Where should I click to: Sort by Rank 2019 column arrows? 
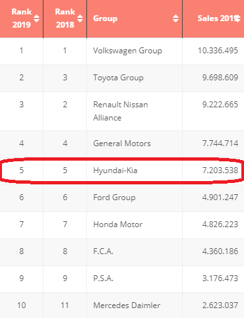[x=36, y=18]
